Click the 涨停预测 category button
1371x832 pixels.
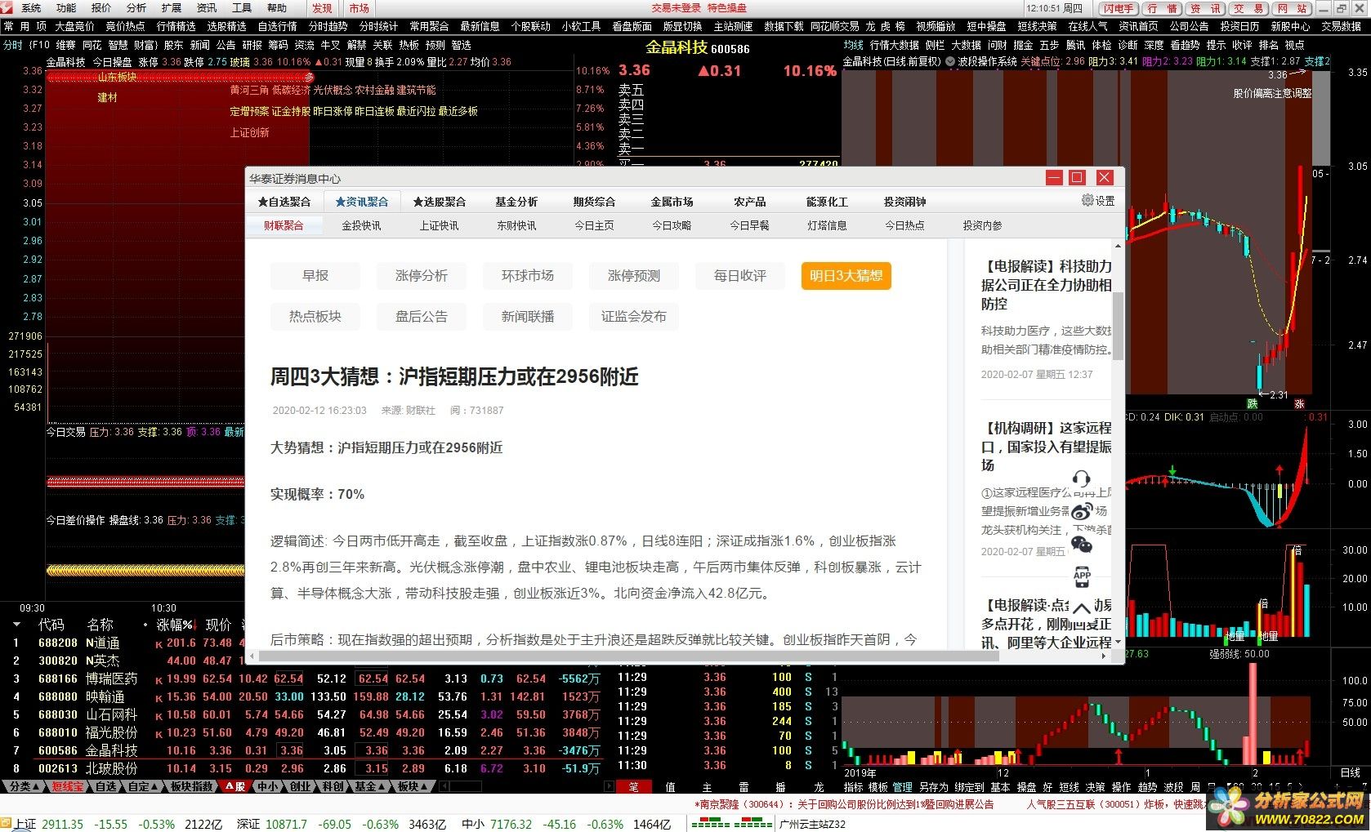[x=634, y=276]
